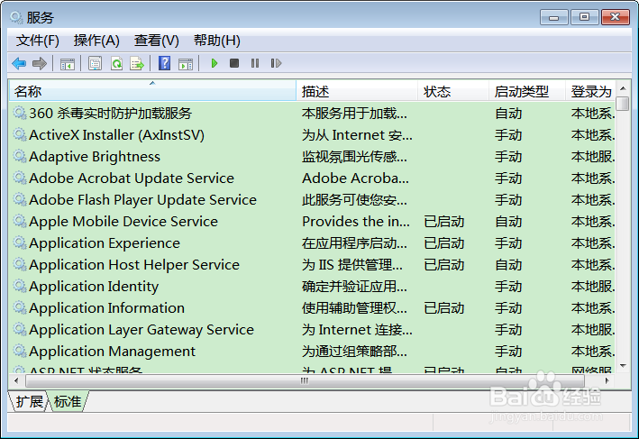Minimize the 服务 window
The image size is (639, 439).
pos(553,17)
